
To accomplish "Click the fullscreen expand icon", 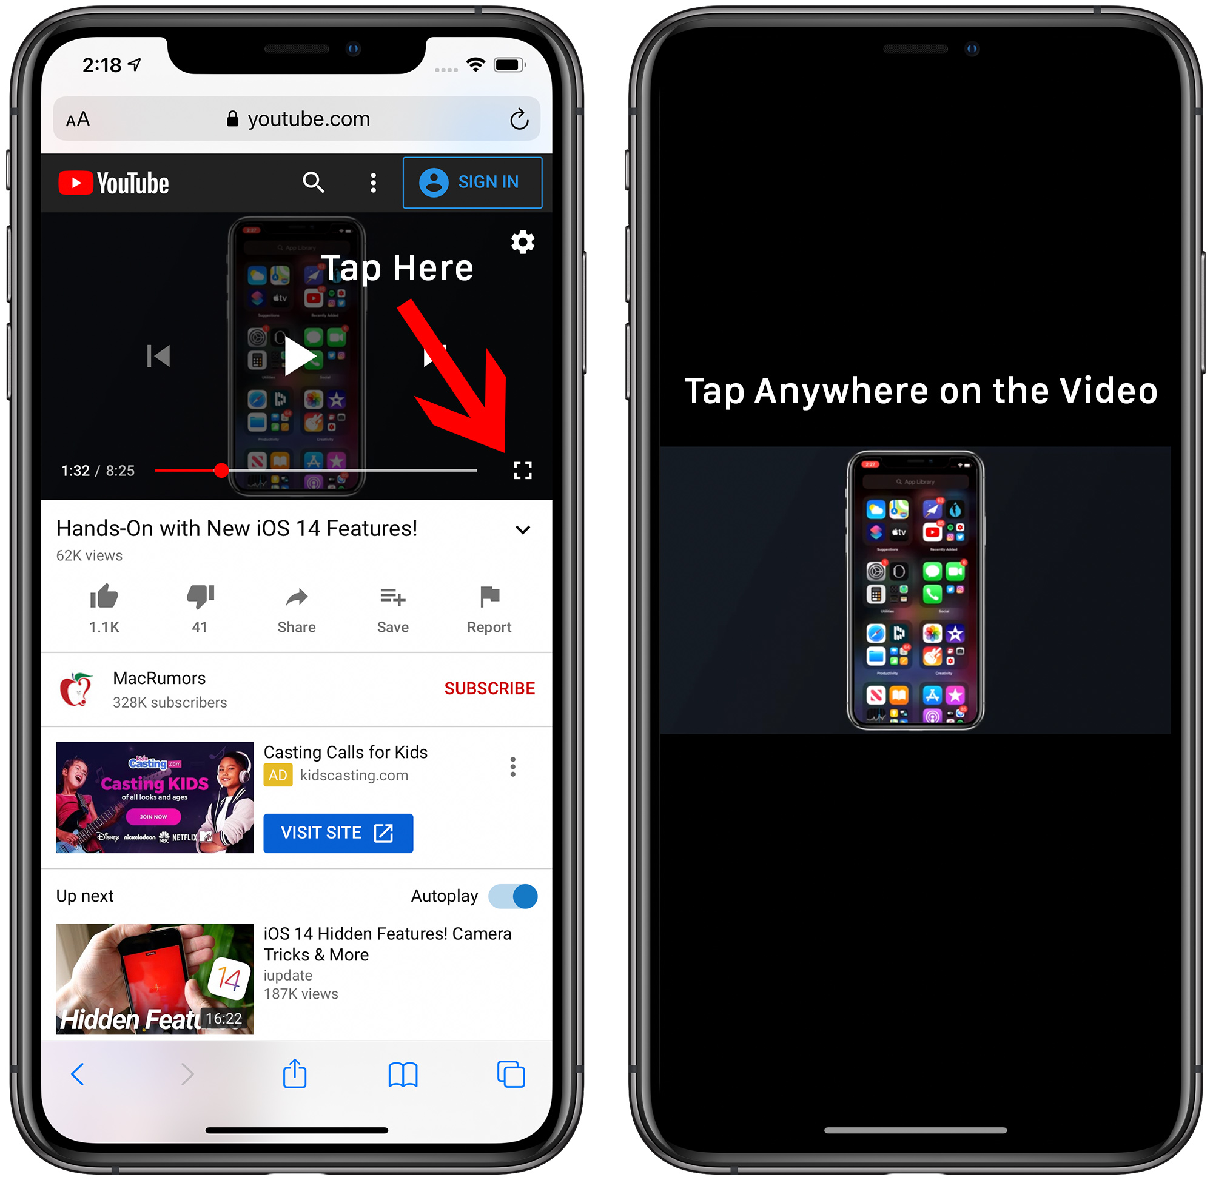I will click(x=521, y=472).
